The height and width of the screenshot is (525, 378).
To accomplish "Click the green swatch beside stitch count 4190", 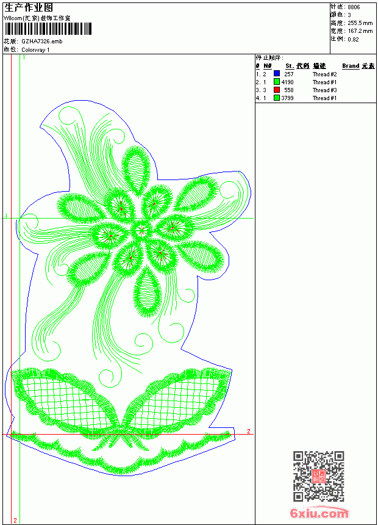I will (x=277, y=82).
